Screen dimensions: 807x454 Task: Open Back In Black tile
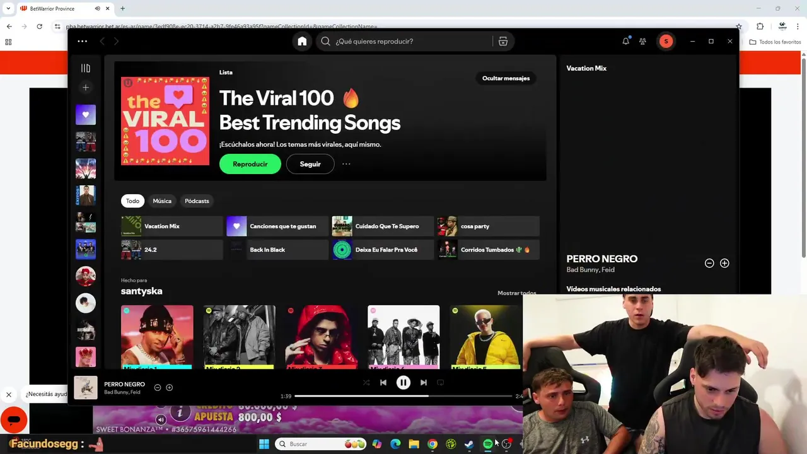coord(277,250)
